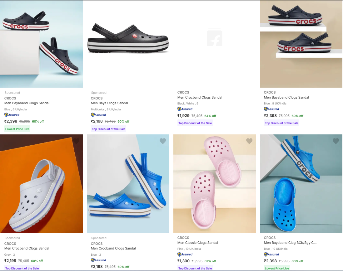This screenshot has height=271, width=343.
Task: Open the Men Classic Clogs Sandal title link
Action: tap(198, 243)
